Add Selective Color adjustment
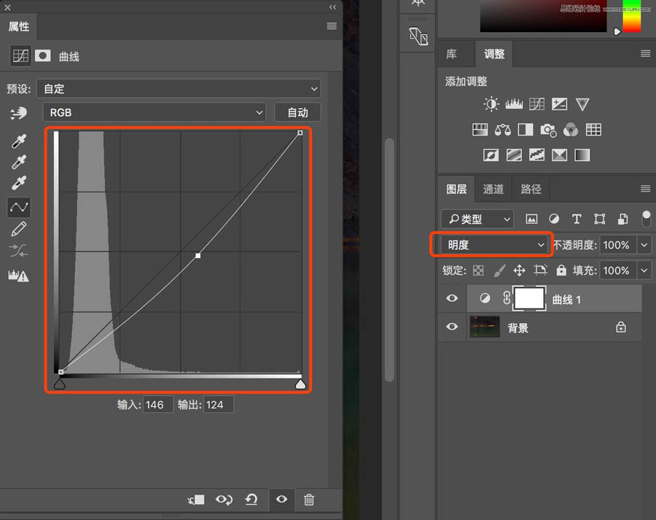Image resolution: width=656 pixels, height=520 pixels. [x=559, y=155]
